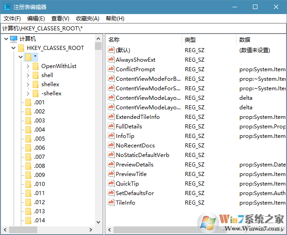Image resolution: width=287 pixels, height=235 pixels.
Task: Click the OpenWithList folder icon
Action: (35, 66)
